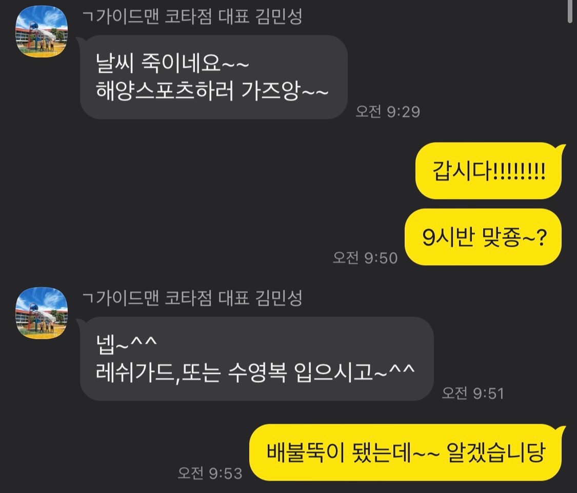The image size is (577, 493).
Task: Select 입으시고~^^ at the message end
Action: coord(354,372)
